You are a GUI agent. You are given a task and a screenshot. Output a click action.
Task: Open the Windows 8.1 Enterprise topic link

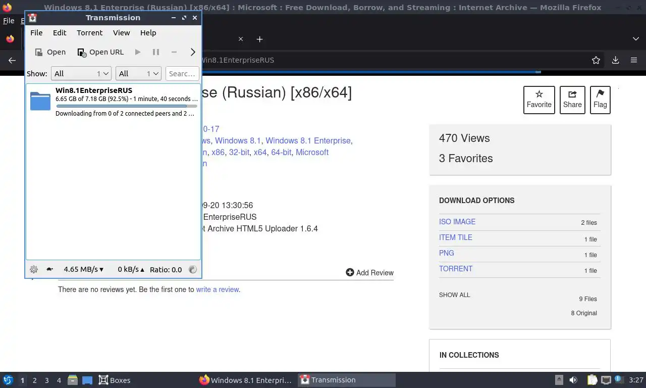click(x=308, y=140)
